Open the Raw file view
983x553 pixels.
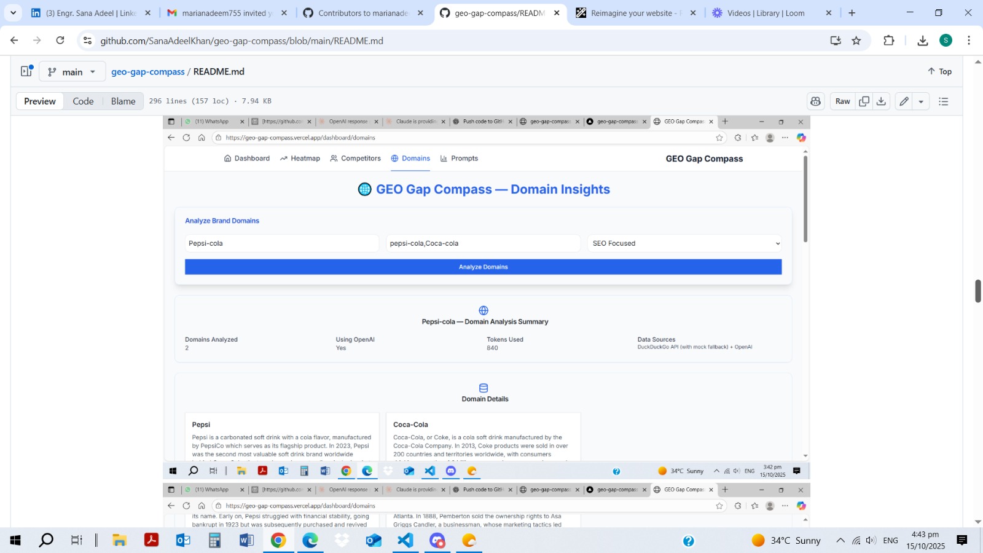coord(843,101)
